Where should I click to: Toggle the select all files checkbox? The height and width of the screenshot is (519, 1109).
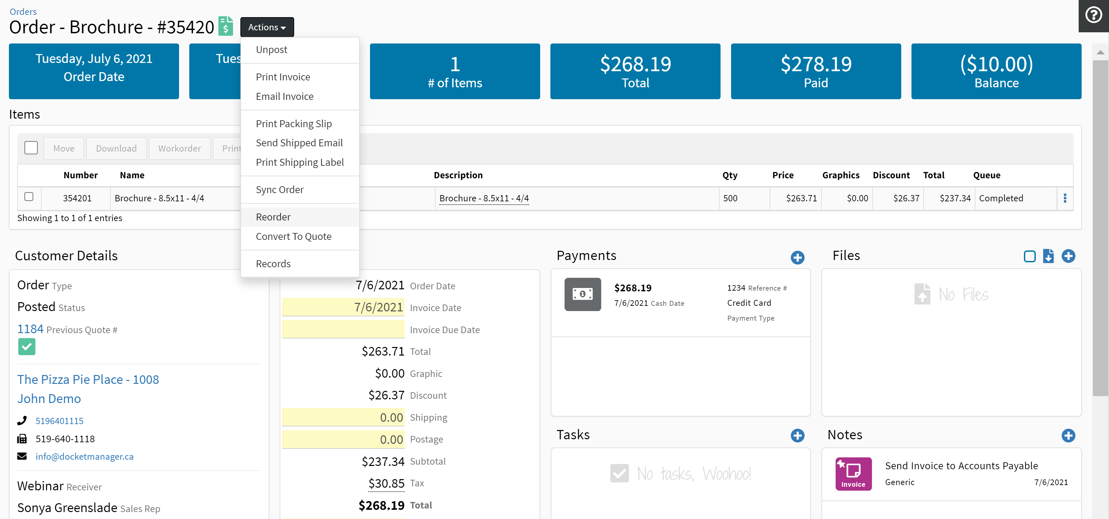click(1029, 256)
